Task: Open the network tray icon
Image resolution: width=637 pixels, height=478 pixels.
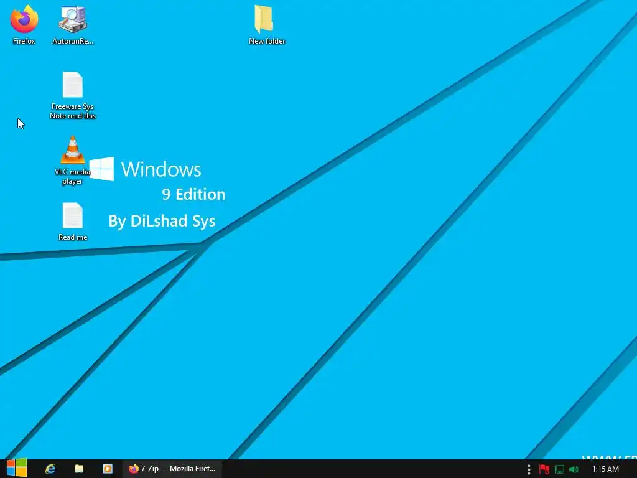Action: (x=559, y=469)
